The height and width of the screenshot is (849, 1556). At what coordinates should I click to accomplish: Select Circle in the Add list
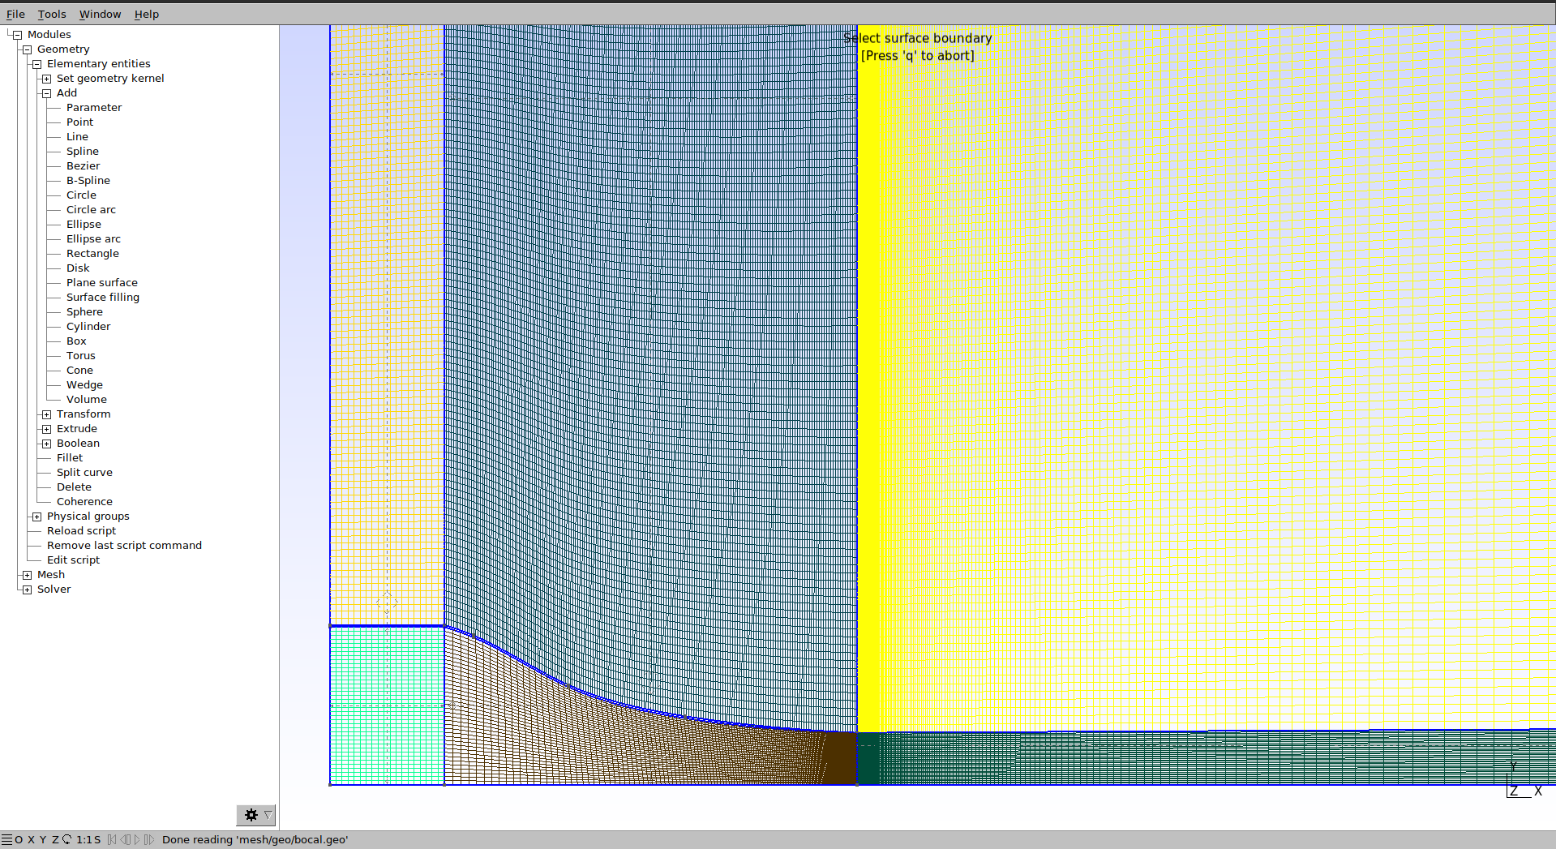click(81, 195)
